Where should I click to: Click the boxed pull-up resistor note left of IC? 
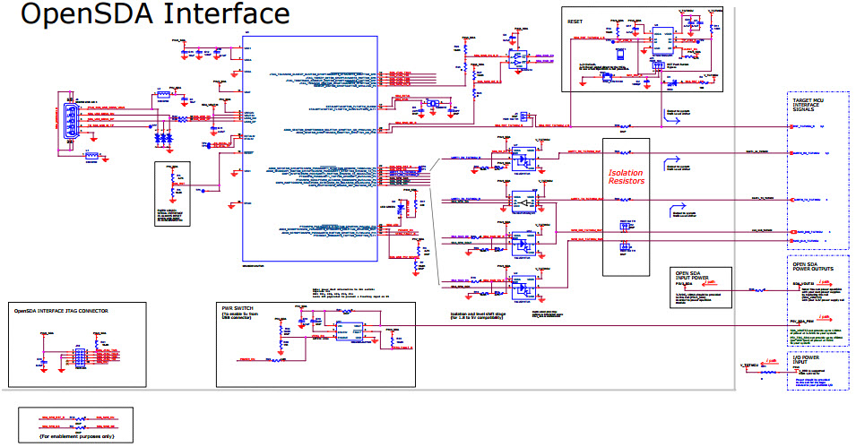tap(172, 193)
